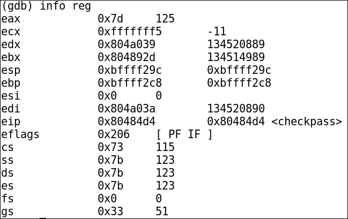The image size is (348, 219).
Task: Click the eflags [ PF IF ] text
Action: [x=184, y=134]
